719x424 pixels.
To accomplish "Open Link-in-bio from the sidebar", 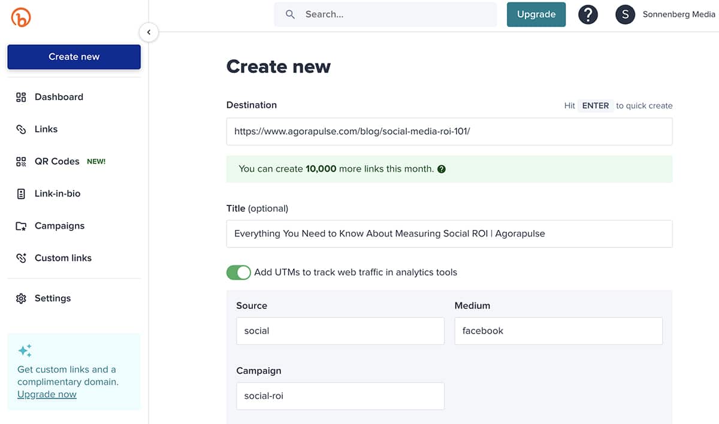I will click(58, 194).
